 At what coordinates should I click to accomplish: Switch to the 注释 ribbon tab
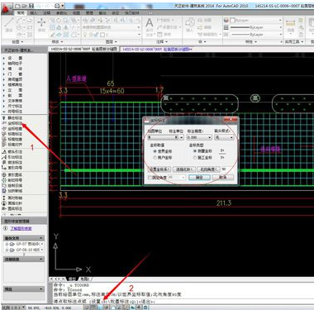tap(47, 12)
